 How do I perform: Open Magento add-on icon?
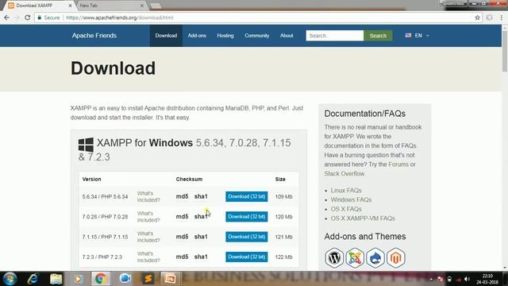(x=395, y=257)
